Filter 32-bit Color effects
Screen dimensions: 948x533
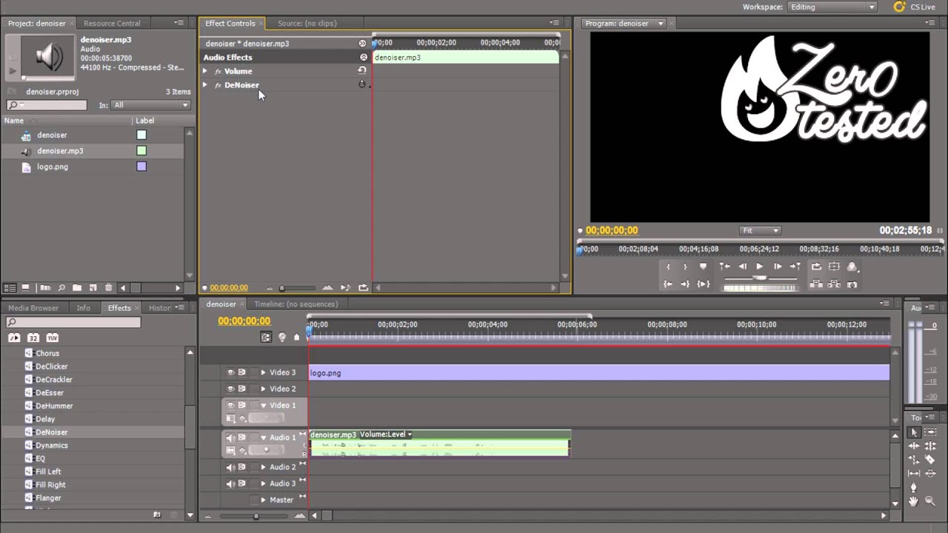33,338
